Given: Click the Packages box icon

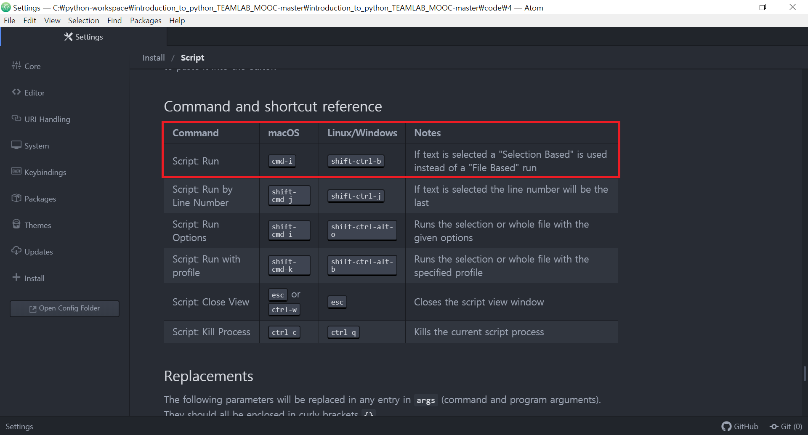Looking at the screenshot, I should coord(16,198).
